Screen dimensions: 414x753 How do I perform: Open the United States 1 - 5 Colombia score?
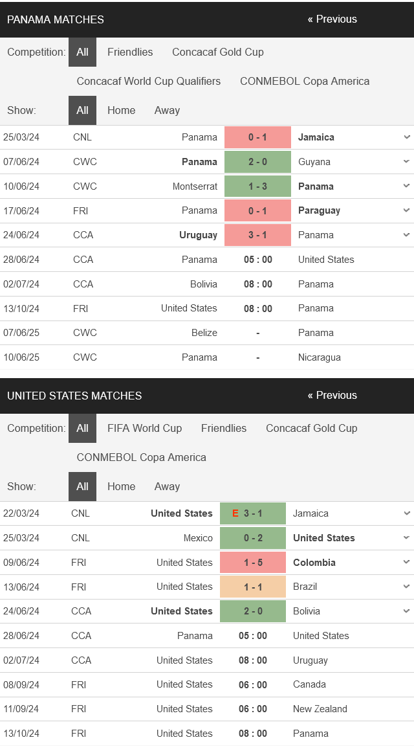253,563
